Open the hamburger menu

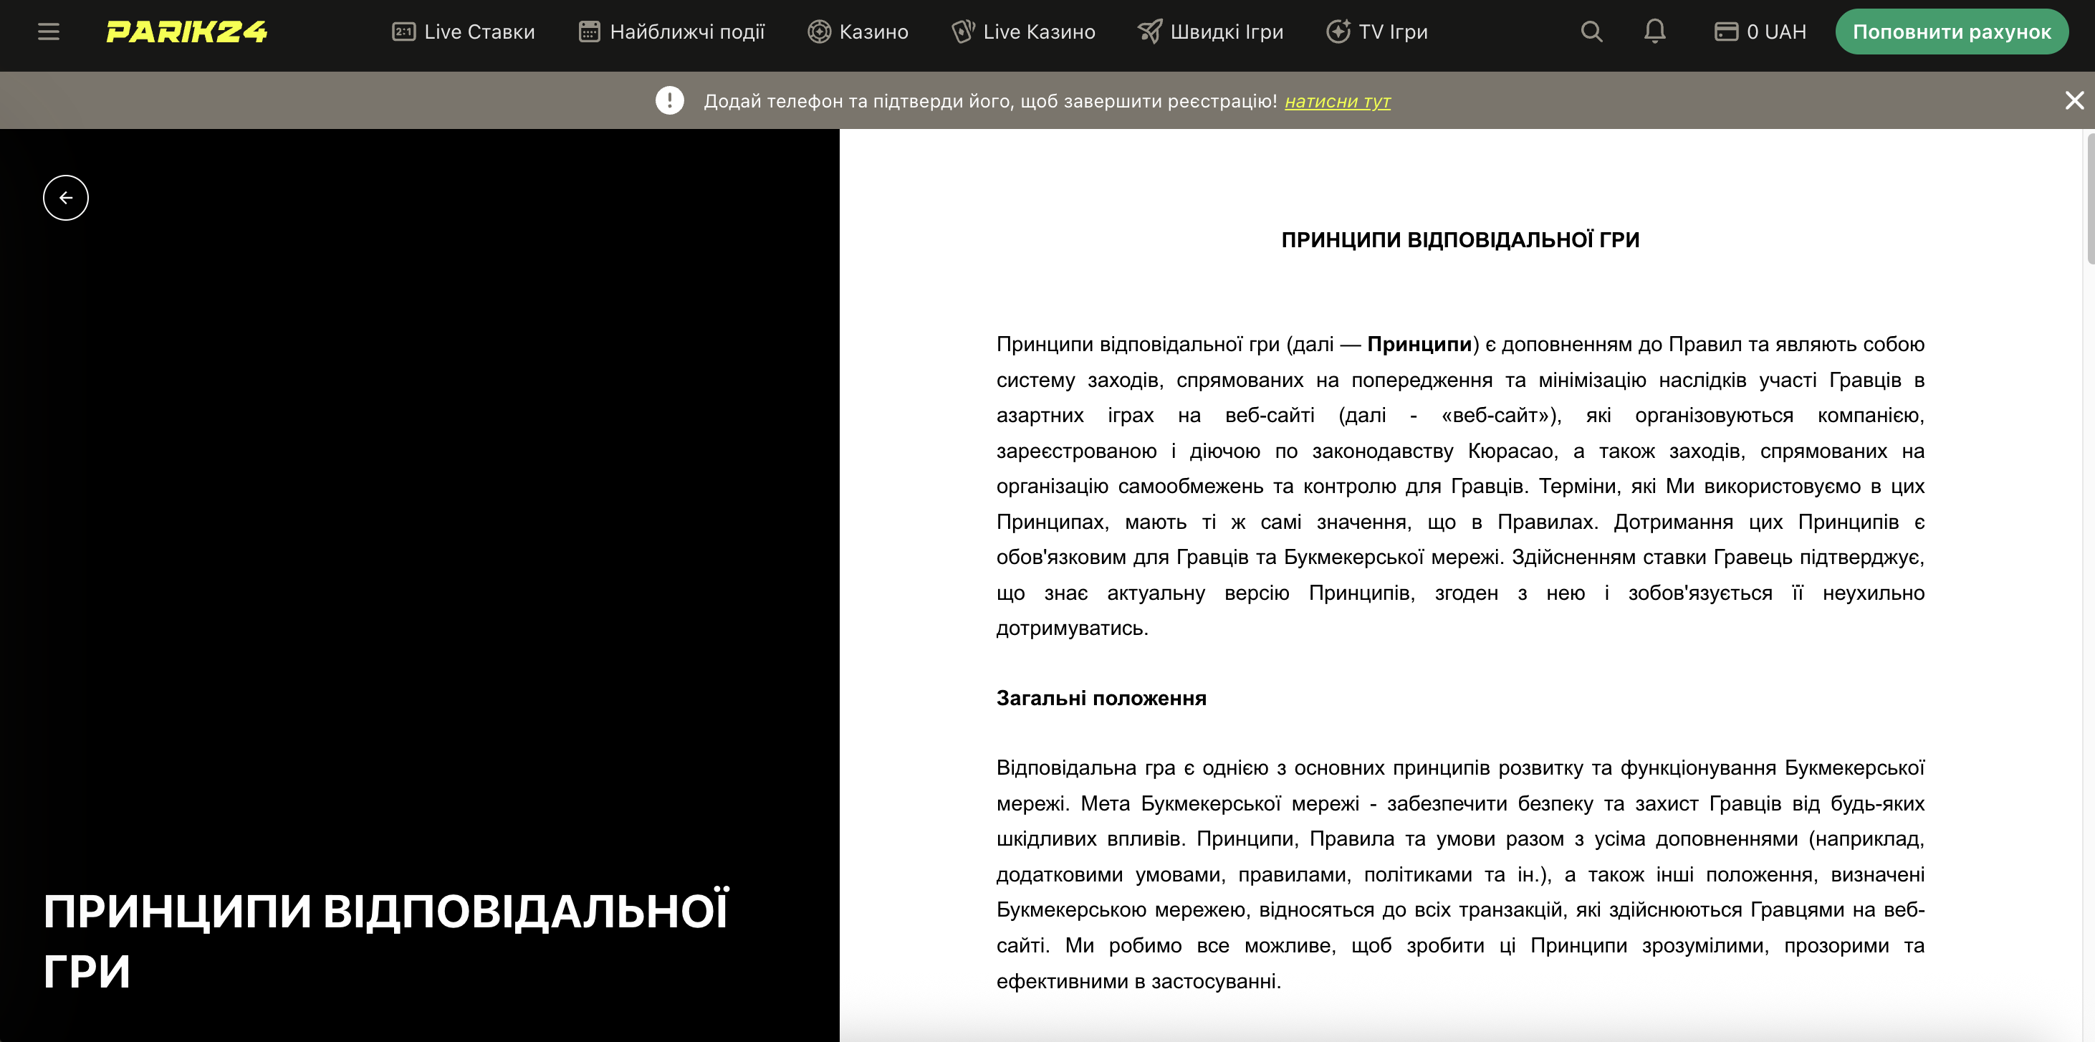coord(48,32)
